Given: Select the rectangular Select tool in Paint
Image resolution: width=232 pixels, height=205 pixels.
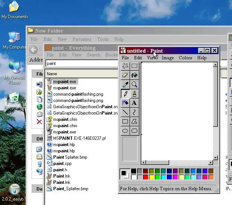Looking at the screenshot, I should click(x=134, y=66).
